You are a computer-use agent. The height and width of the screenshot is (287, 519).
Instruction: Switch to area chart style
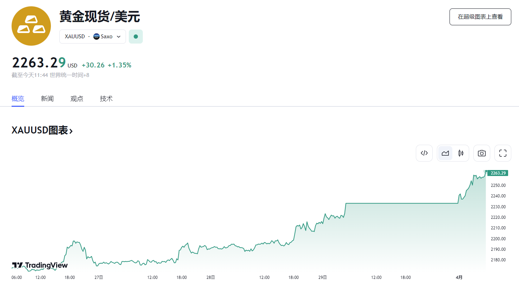tap(445, 153)
